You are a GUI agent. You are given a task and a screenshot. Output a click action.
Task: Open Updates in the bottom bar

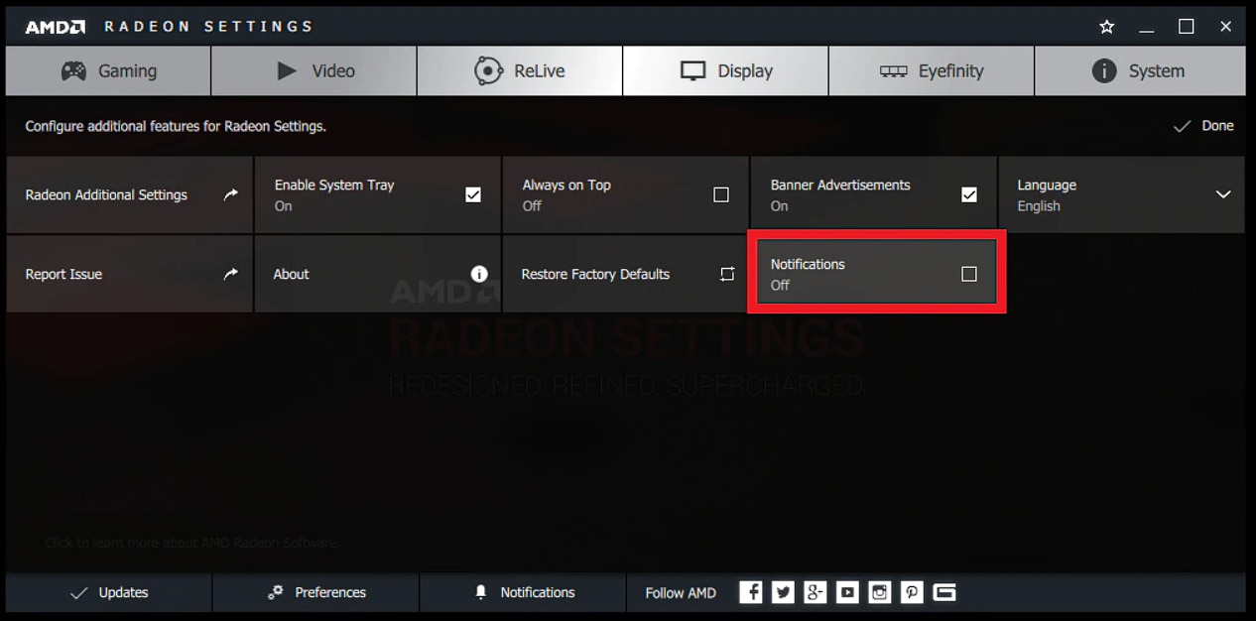[x=109, y=592]
